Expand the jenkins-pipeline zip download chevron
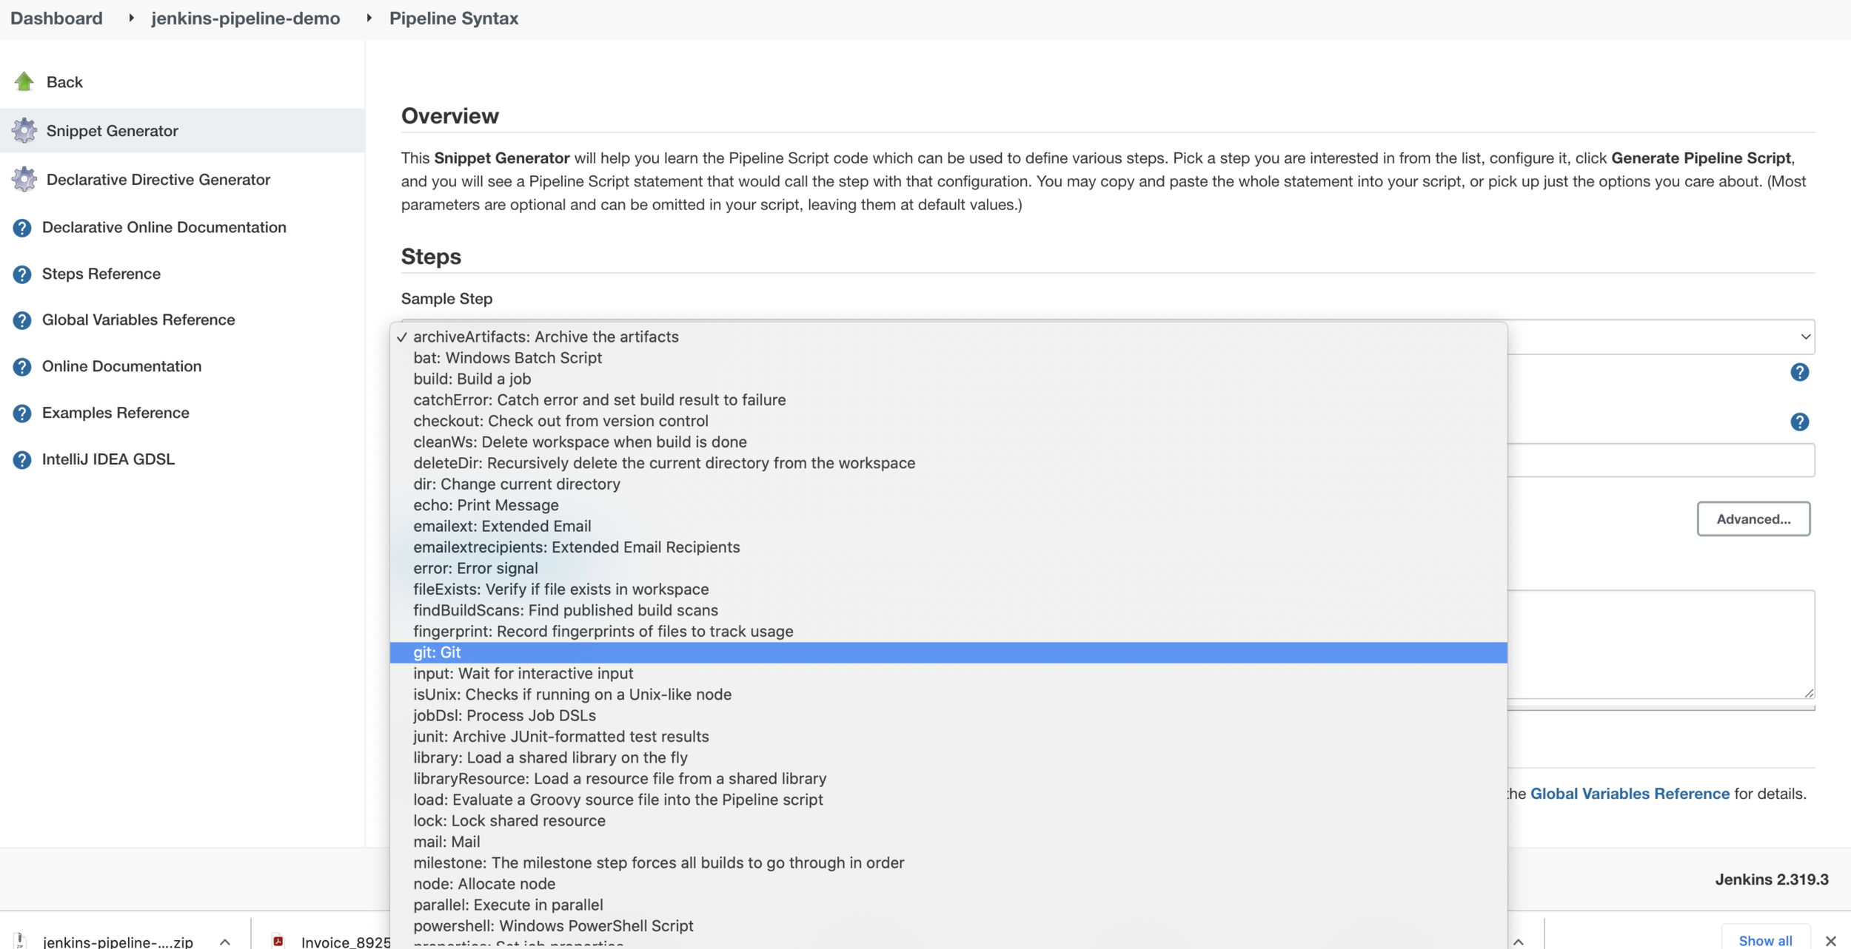 (225, 942)
